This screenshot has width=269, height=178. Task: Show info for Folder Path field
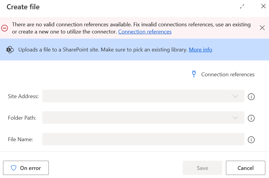click(251, 118)
